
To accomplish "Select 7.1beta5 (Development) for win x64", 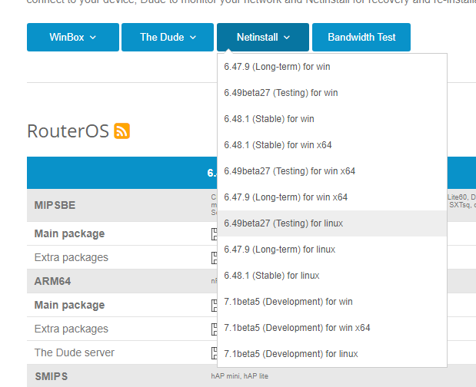I will [332, 328].
